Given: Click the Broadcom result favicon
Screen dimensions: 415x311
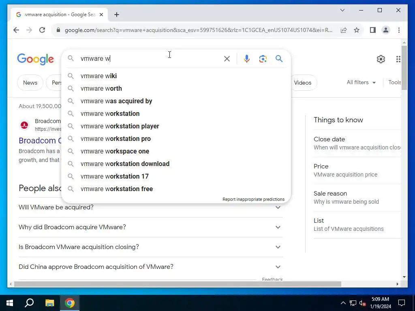Looking at the screenshot, I should coord(25,125).
